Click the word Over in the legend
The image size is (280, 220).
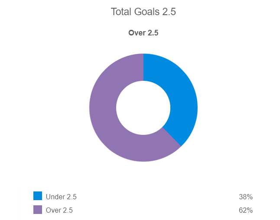coord(53,210)
